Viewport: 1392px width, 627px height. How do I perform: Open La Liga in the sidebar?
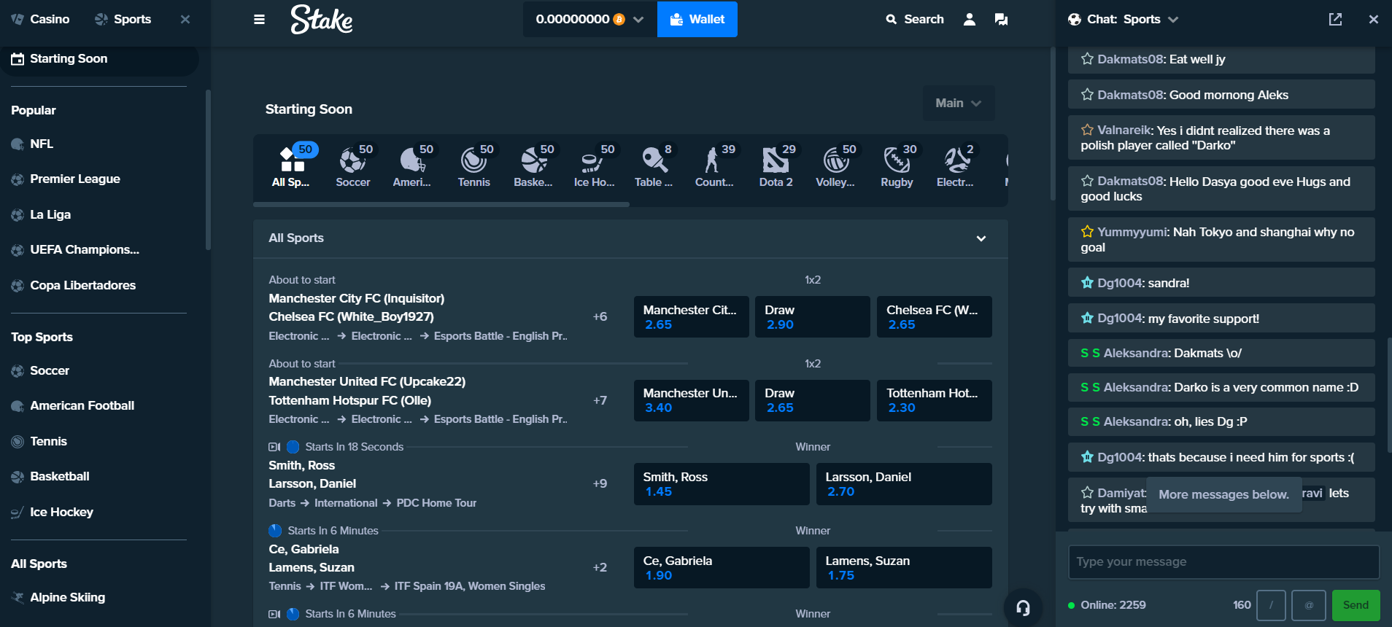coord(41,214)
